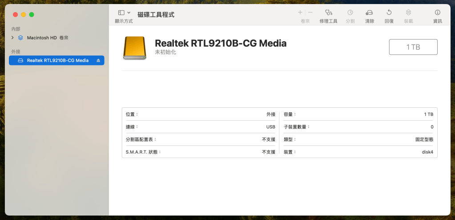This screenshot has height=220, width=455.
Task: Click the minus button to remove volume
Action: 310,12
